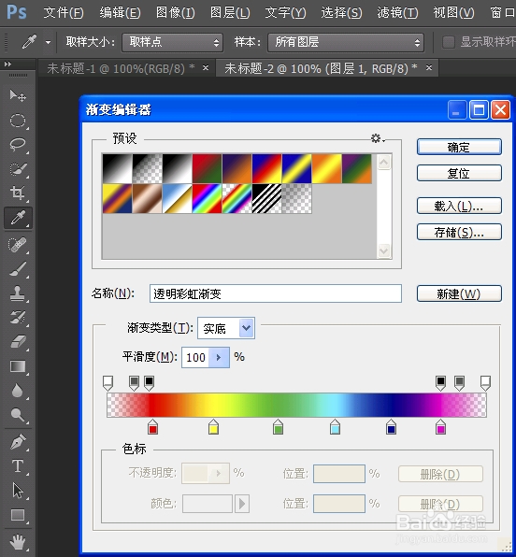Select the cyan color stop
This screenshot has width=516, height=557.
pos(335,427)
